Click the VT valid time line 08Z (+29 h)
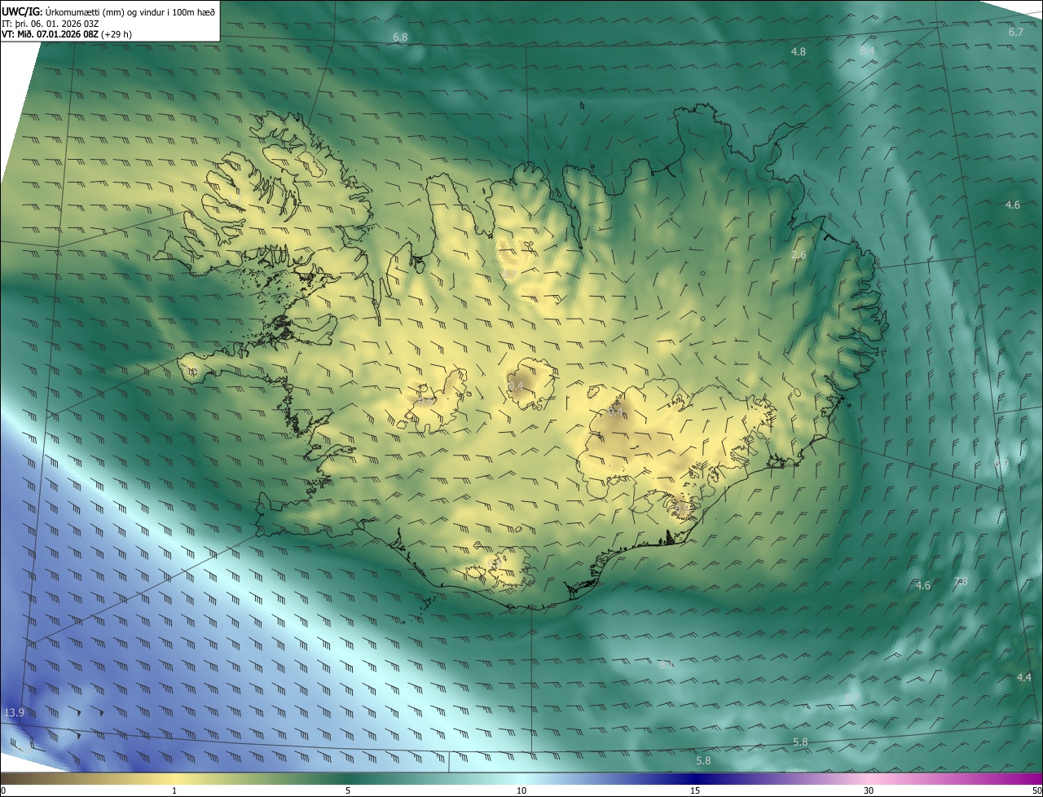This screenshot has height=797, width=1043. pyautogui.click(x=67, y=34)
